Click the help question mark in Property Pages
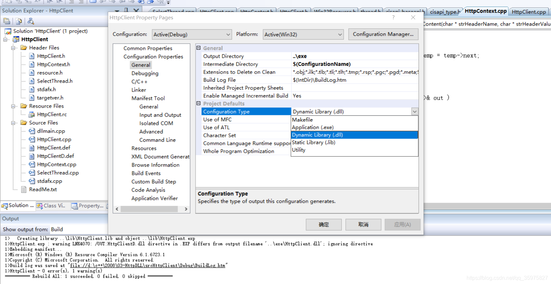This screenshot has height=284, width=551. [x=393, y=17]
